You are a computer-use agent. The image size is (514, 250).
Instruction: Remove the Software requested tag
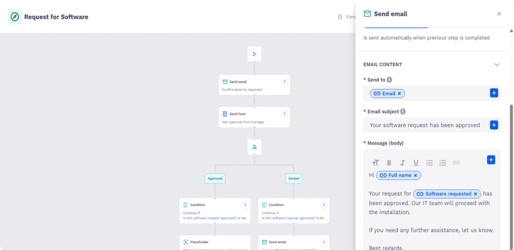(475, 194)
